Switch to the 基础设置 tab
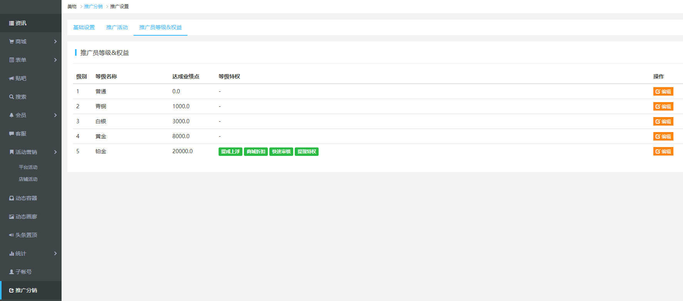Screen dimensions: 683x301 pos(84,27)
